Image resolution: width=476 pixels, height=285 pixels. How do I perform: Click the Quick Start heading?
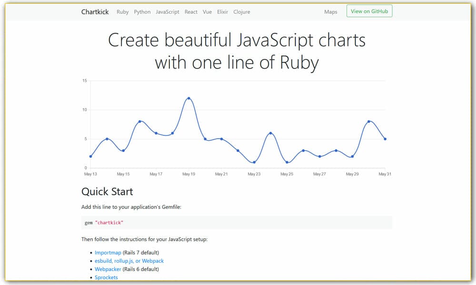click(107, 192)
